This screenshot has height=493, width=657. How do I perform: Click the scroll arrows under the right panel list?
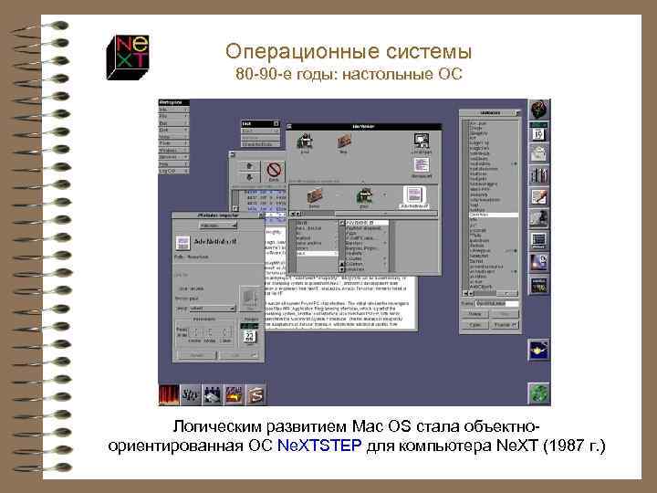[467, 293]
